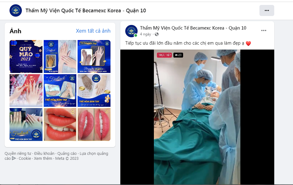Open the hand on fur feedback photo in the top row

[x=60, y=56]
